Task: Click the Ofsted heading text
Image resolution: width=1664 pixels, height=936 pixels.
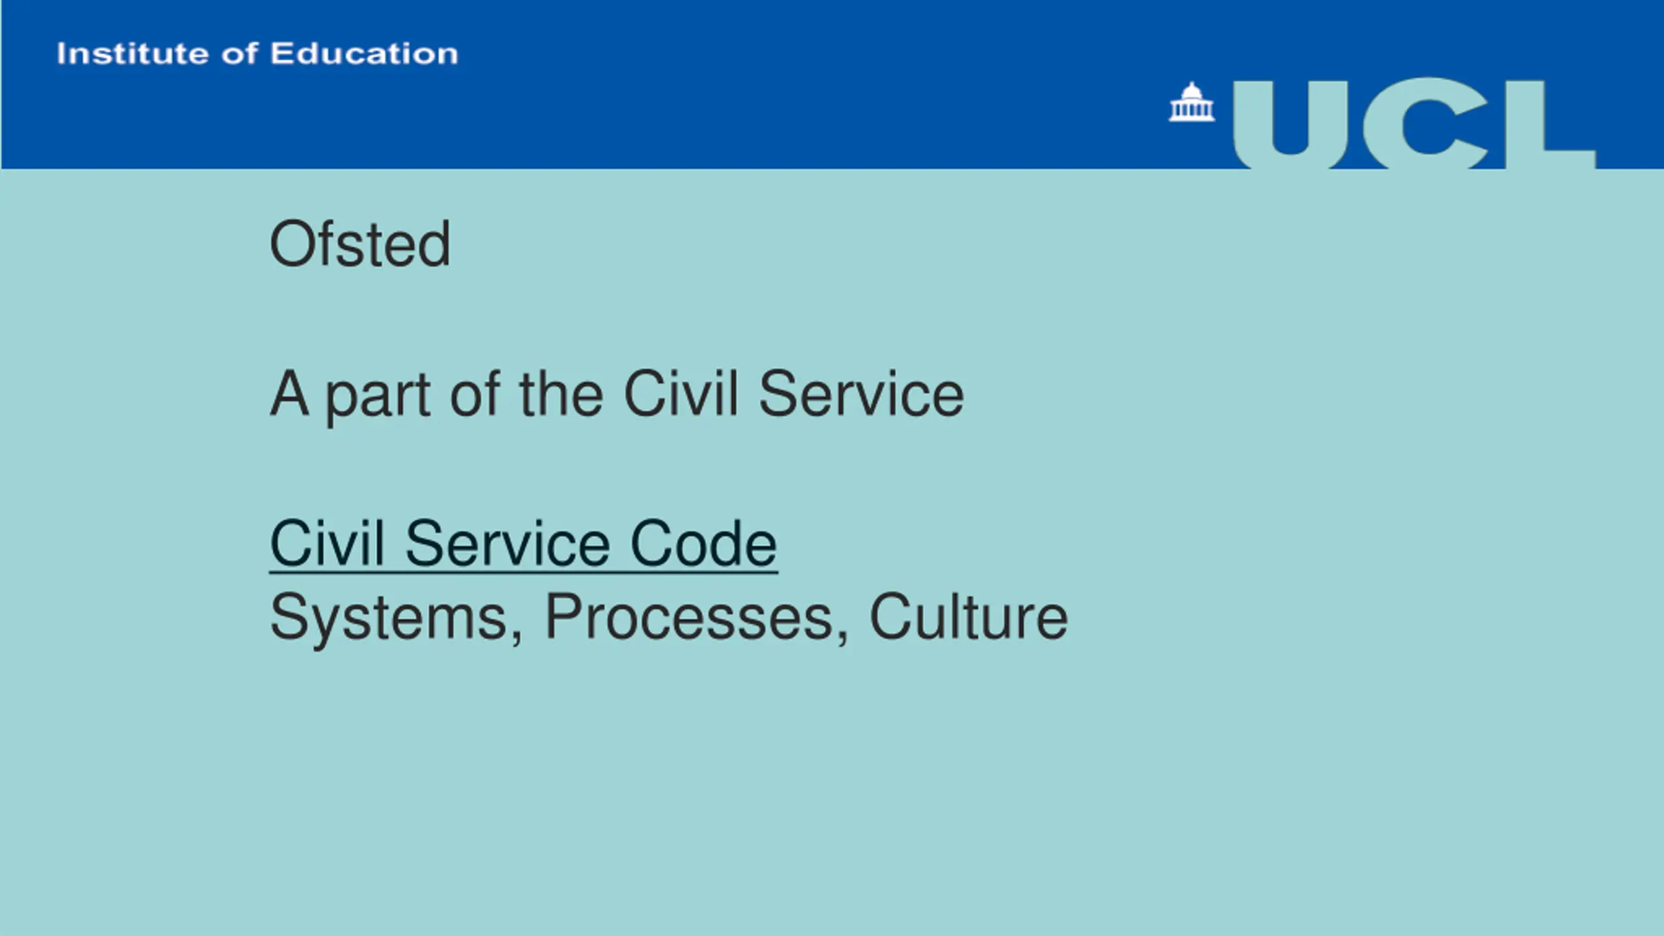Action: (x=360, y=244)
